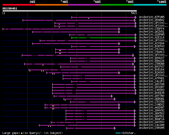169x135 pixels.
Task: Open hit UniRef100_Q54BA2
Action: click(x=152, y=20)
